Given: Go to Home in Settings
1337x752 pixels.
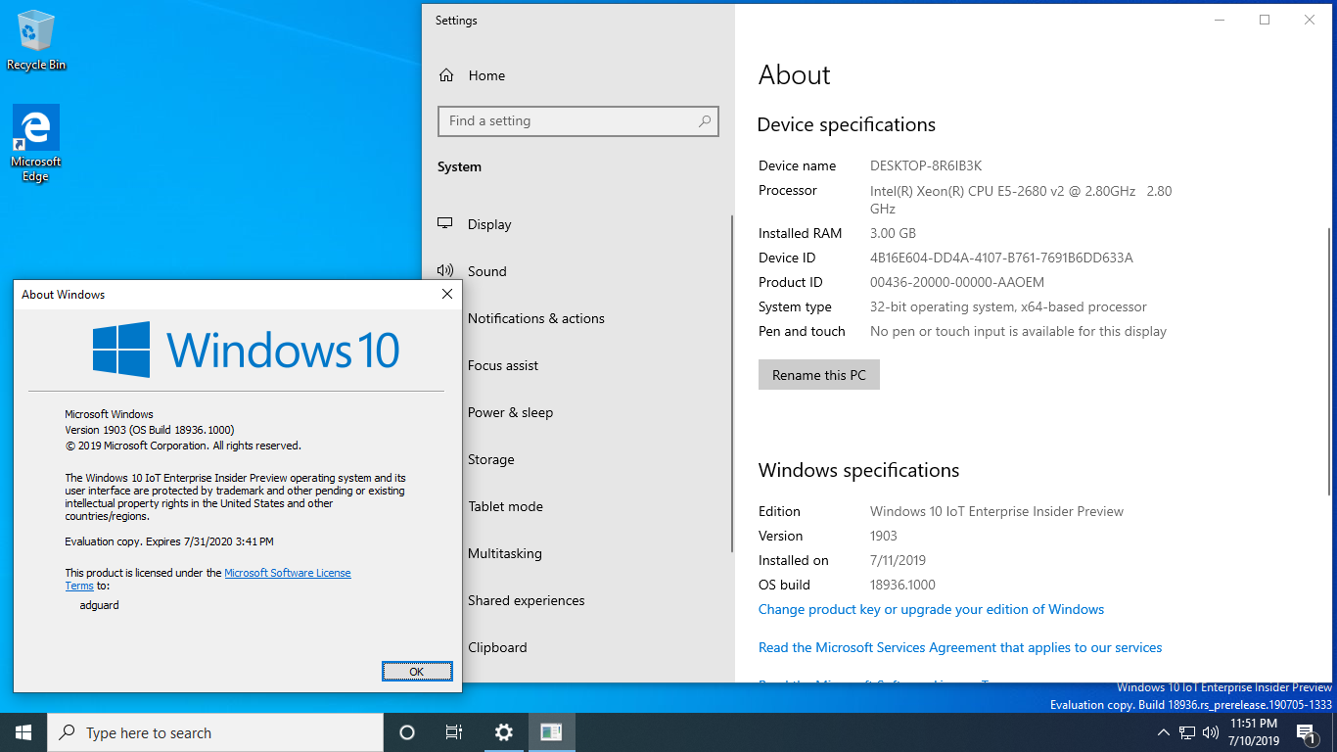Looking at the screenshot, I should click(486, 75).
